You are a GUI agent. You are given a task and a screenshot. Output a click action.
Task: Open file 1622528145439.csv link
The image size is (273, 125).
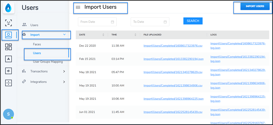[x=173, y=112]
